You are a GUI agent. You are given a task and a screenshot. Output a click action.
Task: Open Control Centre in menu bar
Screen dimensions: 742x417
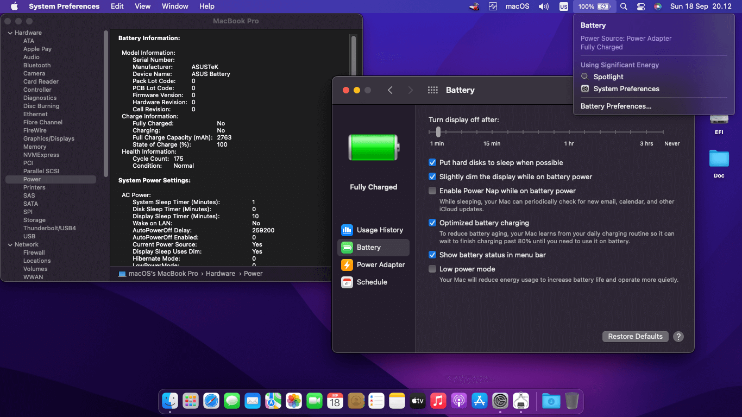click(641, 7)
